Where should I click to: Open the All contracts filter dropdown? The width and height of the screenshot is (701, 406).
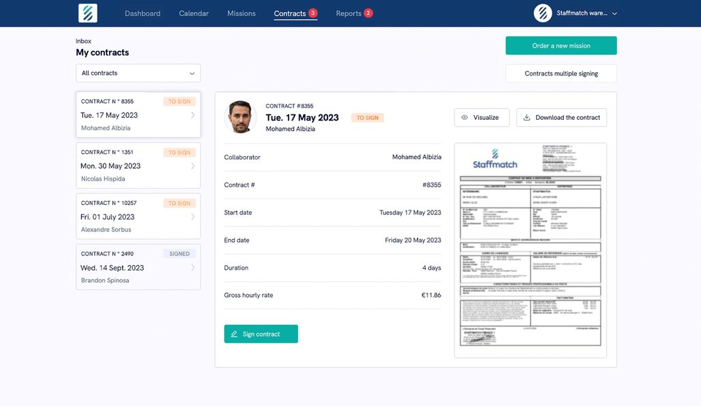point(138,73)
